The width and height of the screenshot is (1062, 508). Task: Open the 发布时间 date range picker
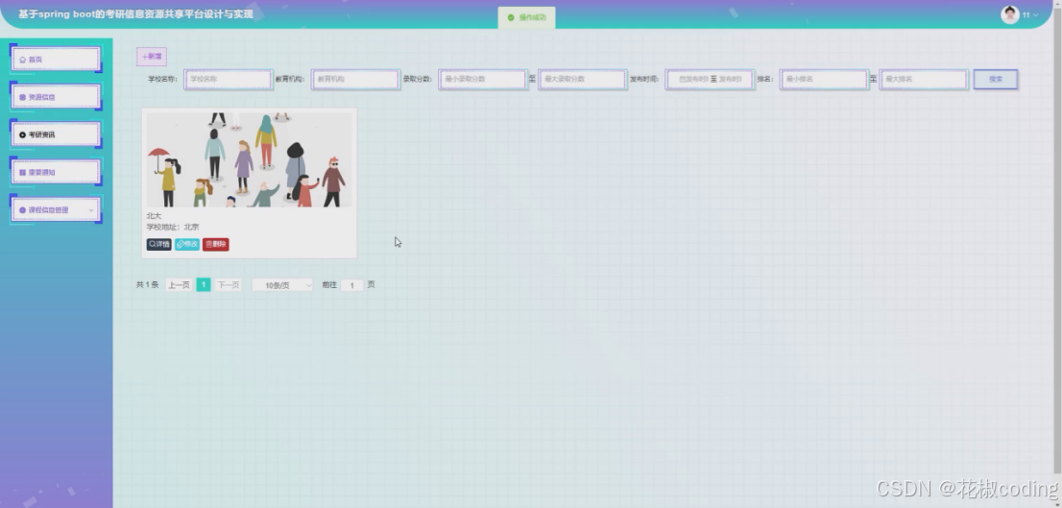click(x=710, y=80)
